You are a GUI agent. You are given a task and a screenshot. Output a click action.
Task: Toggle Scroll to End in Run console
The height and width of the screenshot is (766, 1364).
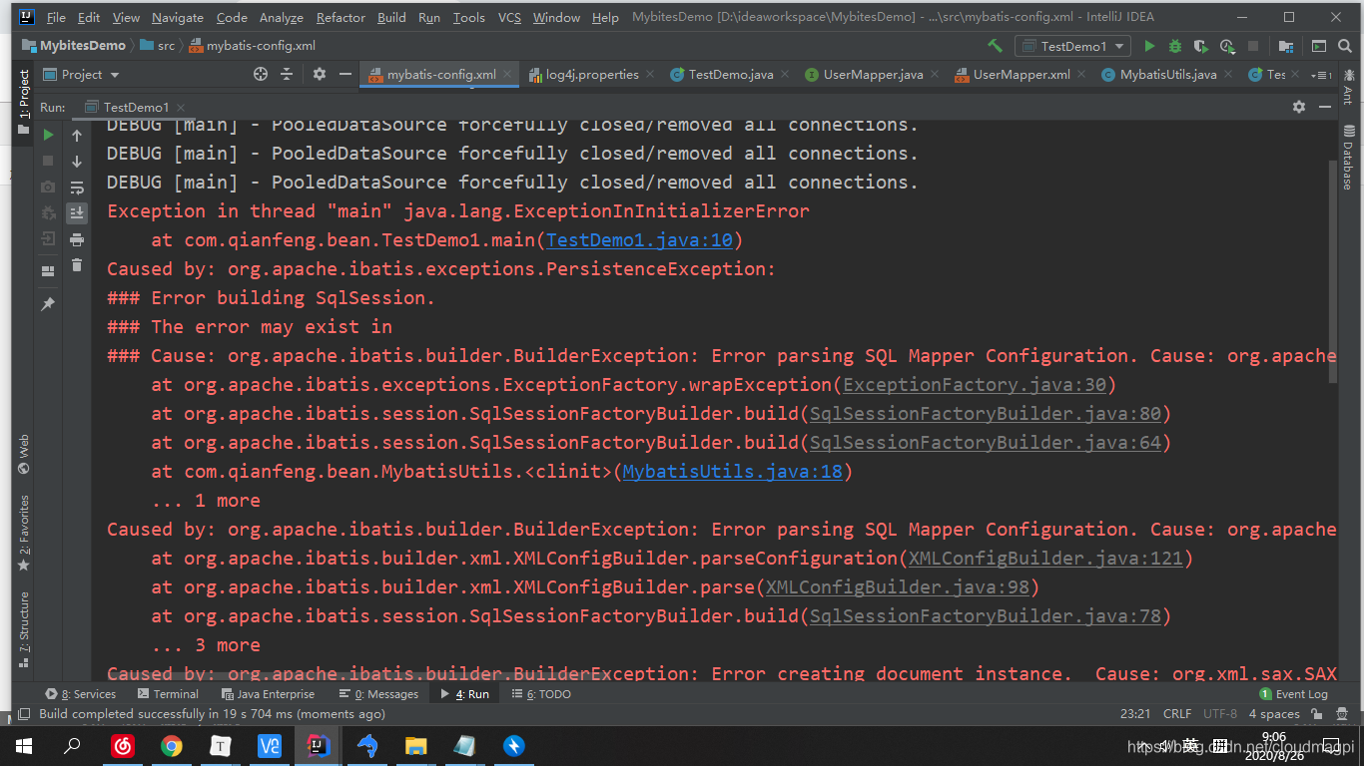77,213
